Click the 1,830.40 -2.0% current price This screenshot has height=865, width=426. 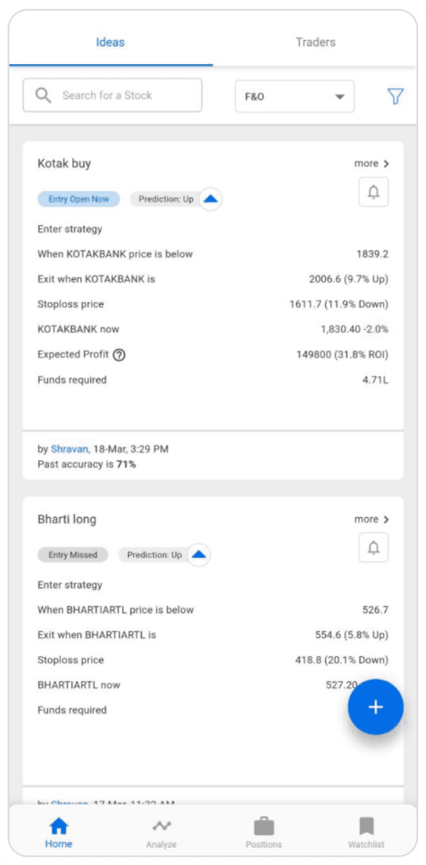coord(355,329)
